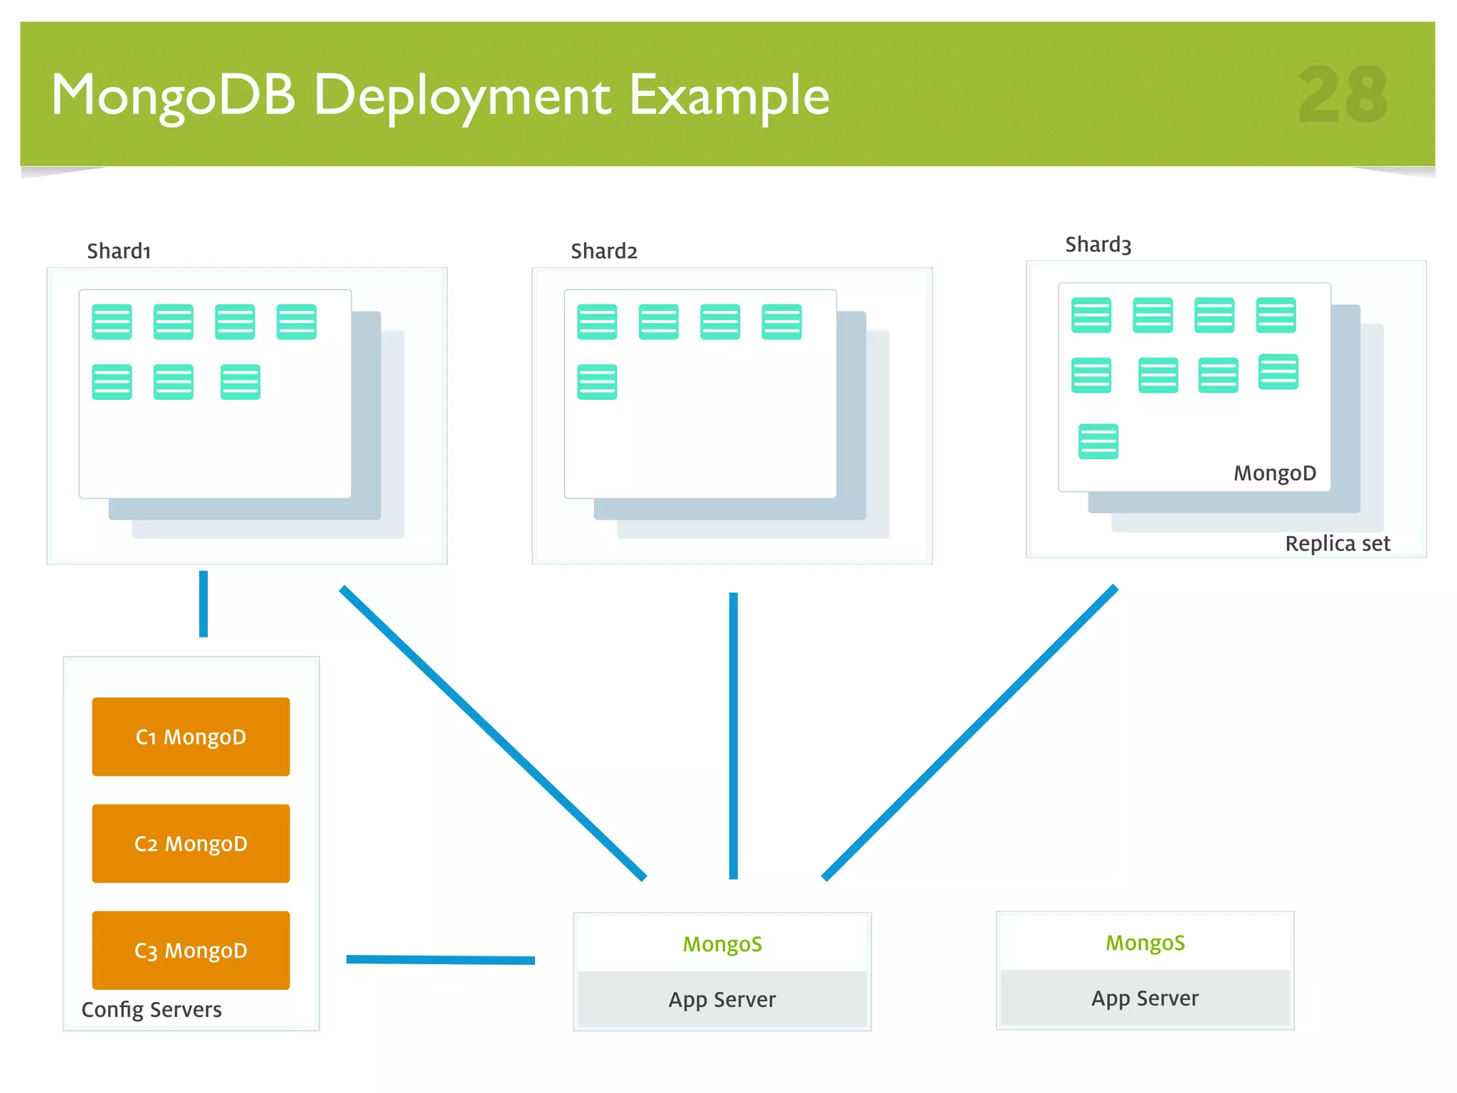The image size is (1457, 1093).
Task: Select the right App Server box
Action: [x=1145, y=998]
